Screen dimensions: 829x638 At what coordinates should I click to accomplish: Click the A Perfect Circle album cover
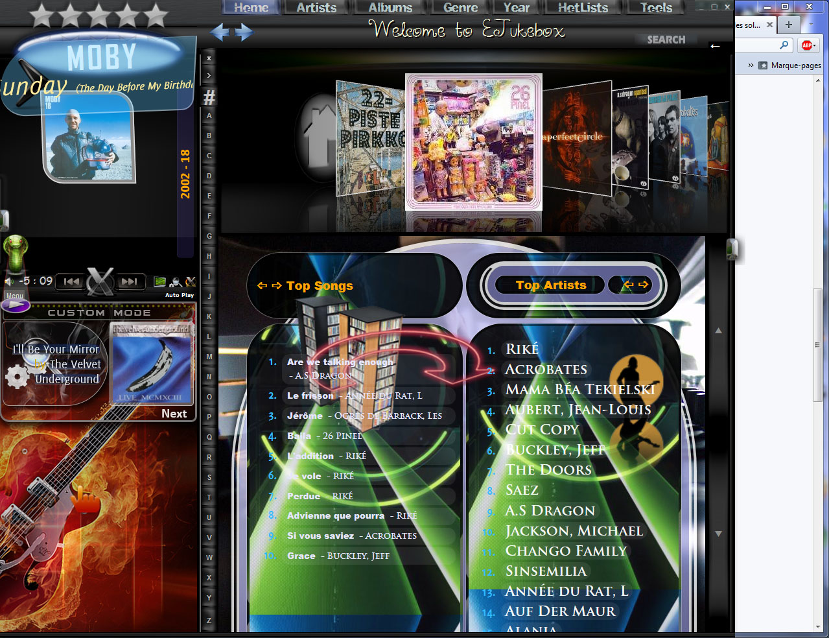577,137
